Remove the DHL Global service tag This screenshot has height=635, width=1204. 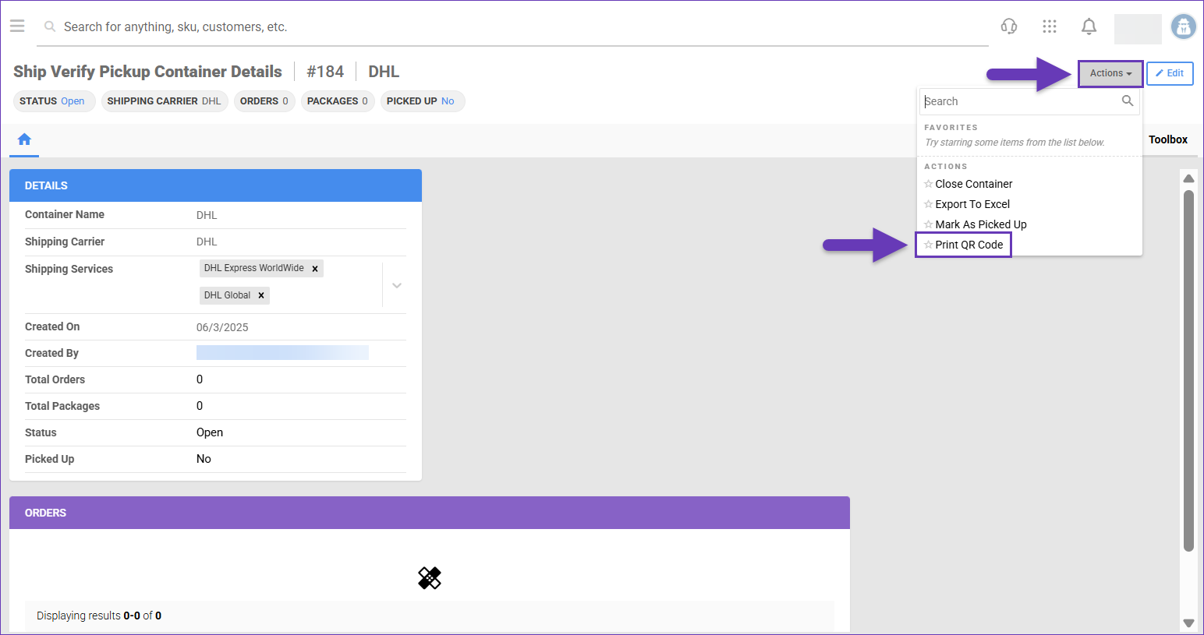[261, 295]
